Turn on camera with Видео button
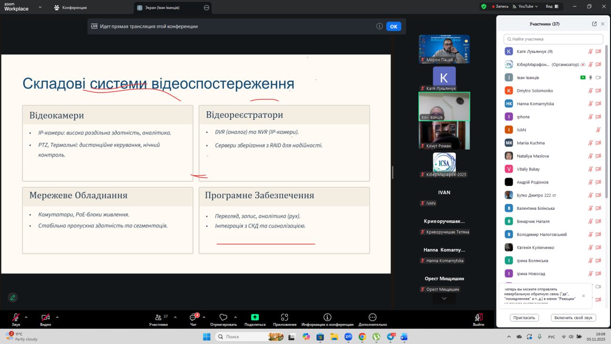Viewport: 611px width, 344px height. point(45,317)
